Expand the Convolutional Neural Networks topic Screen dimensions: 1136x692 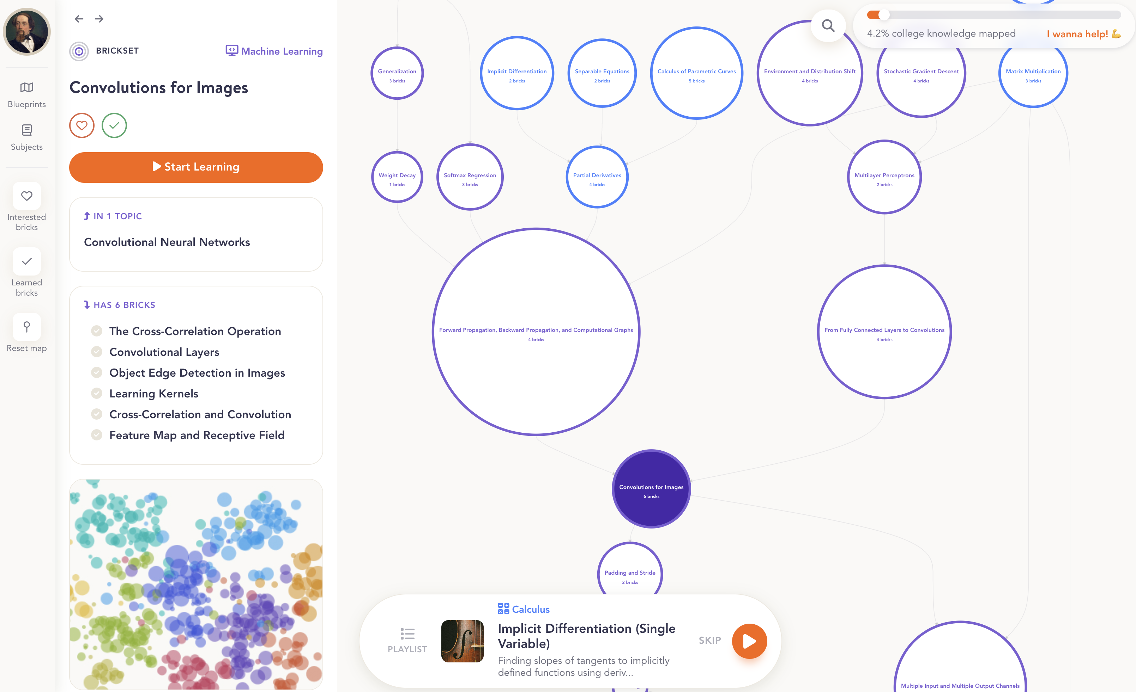(167, 242)
